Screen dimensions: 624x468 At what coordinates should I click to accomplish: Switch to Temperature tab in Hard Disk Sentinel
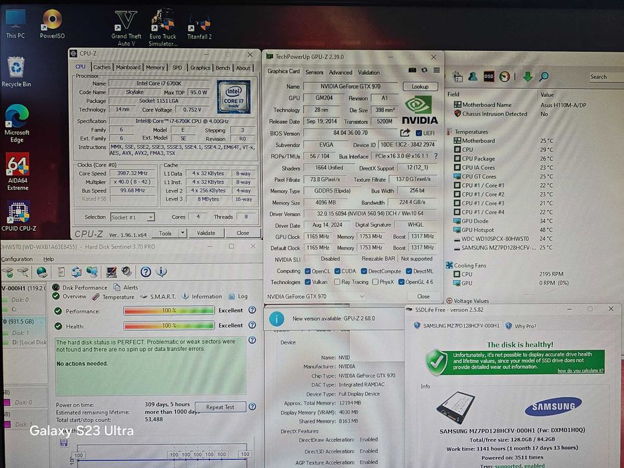[x=114, y=297]
